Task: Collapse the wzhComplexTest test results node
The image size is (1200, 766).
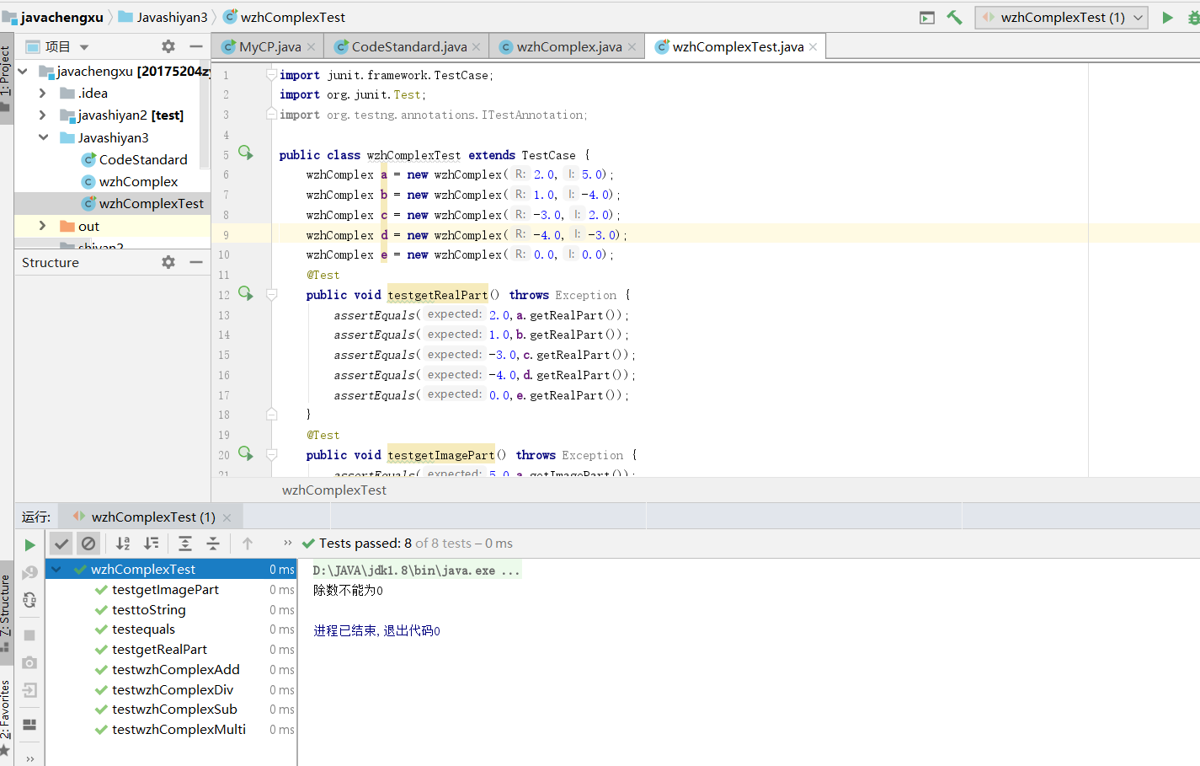Action: tap(56, 570)
